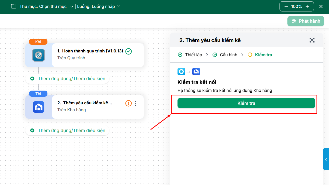329x185 pixels.
Task: Click the Phát hành publish button
Action: point(306,21)
